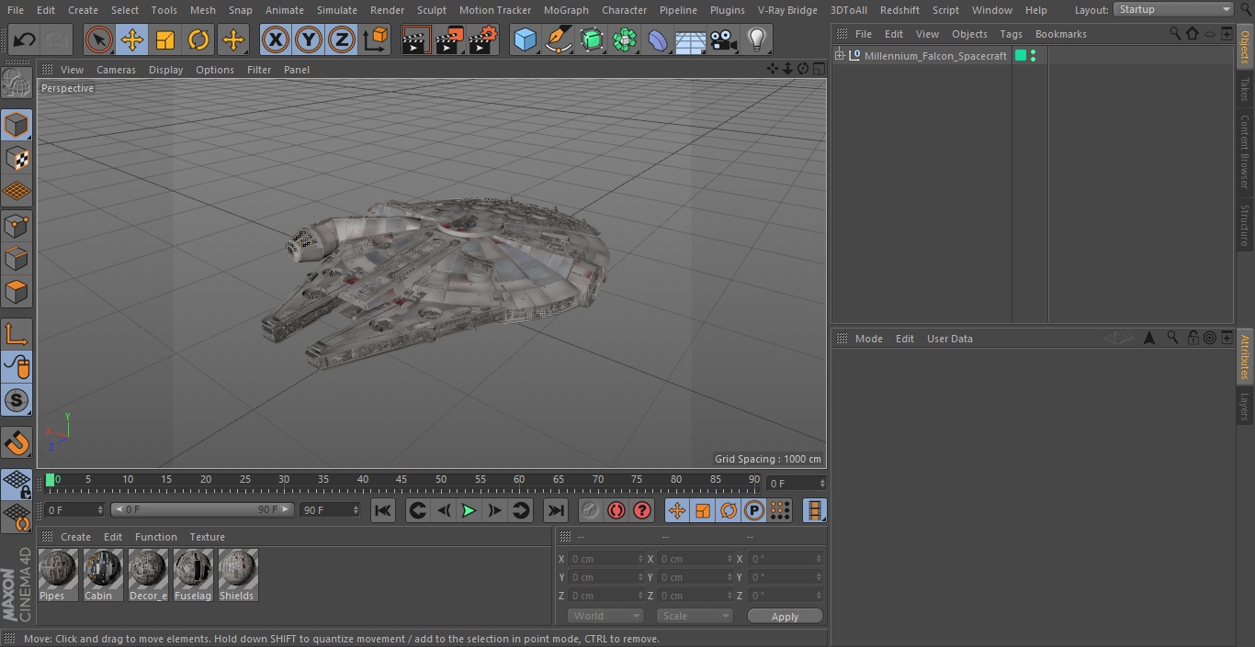The image size is (1255, 647).
Task: Open Object Manager Tags menu
Action: (1011, 34)
